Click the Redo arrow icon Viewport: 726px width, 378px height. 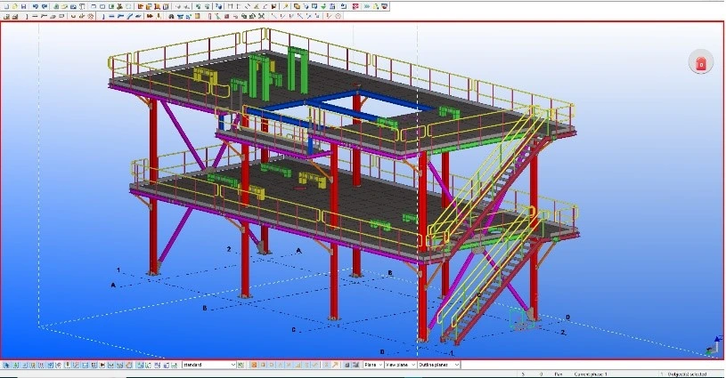44,5
